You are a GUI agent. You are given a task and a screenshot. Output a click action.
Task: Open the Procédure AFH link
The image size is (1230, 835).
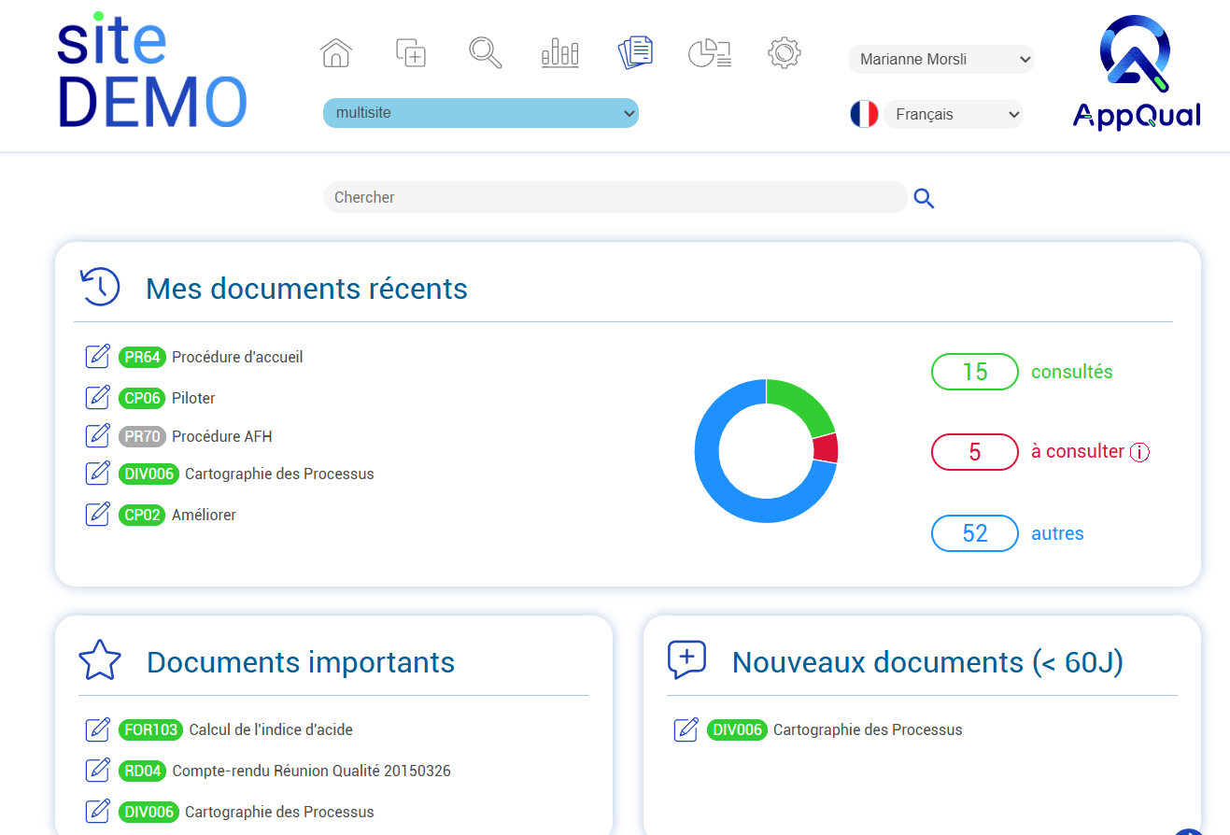point(222,436)
